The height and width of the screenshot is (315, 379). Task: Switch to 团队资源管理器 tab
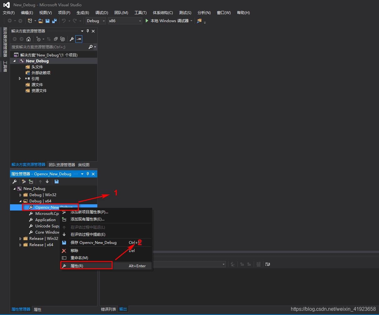tap(62, 165)
